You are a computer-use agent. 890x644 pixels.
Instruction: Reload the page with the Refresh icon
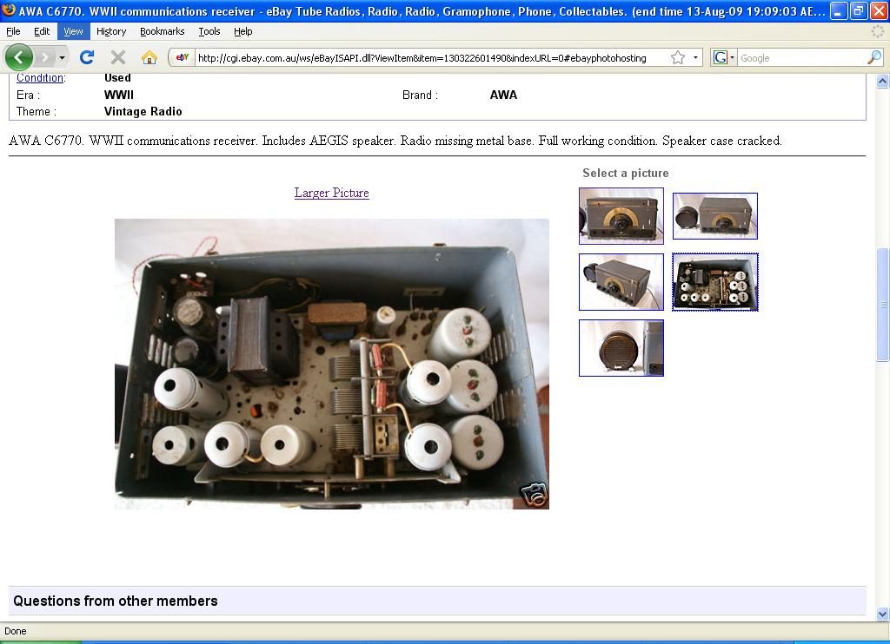[x=87, y=57]
